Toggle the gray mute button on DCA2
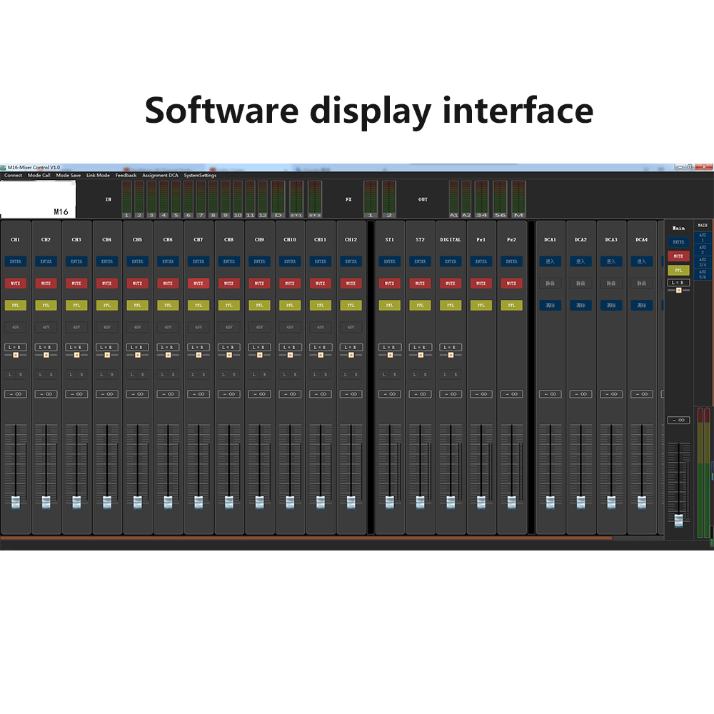The height and width of the screenshot is (714, 714). (x=580, y=283)
